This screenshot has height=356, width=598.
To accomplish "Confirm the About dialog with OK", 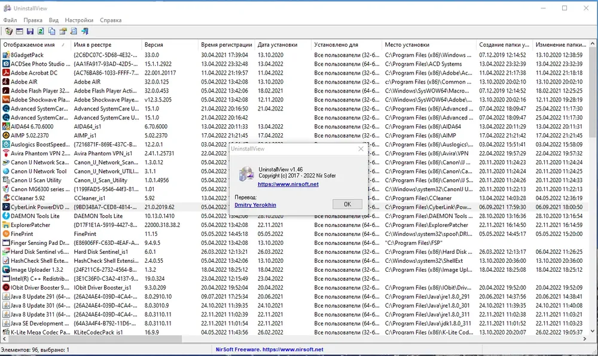I will pos(347,204).
